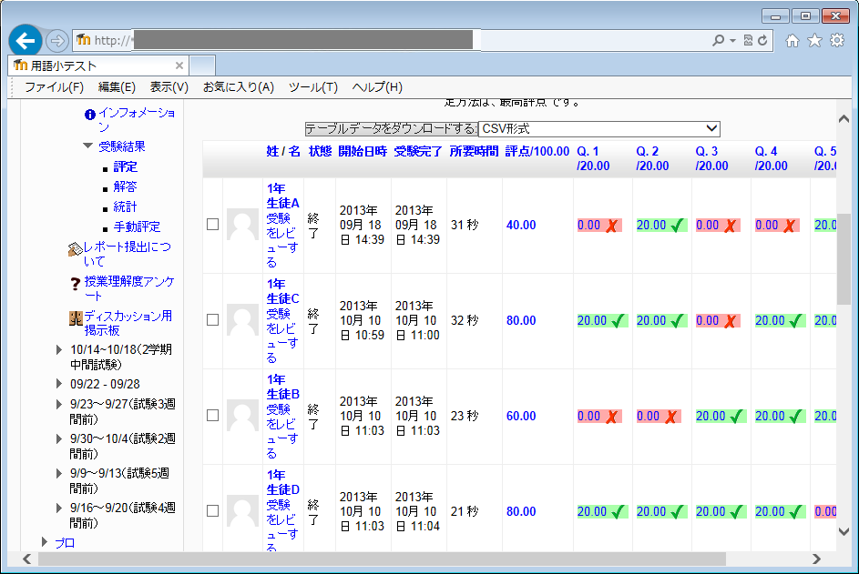This screenshot has width=859, height=574.
Task: Open the 手動評定 link in sidebar
Action: [137, 227]
